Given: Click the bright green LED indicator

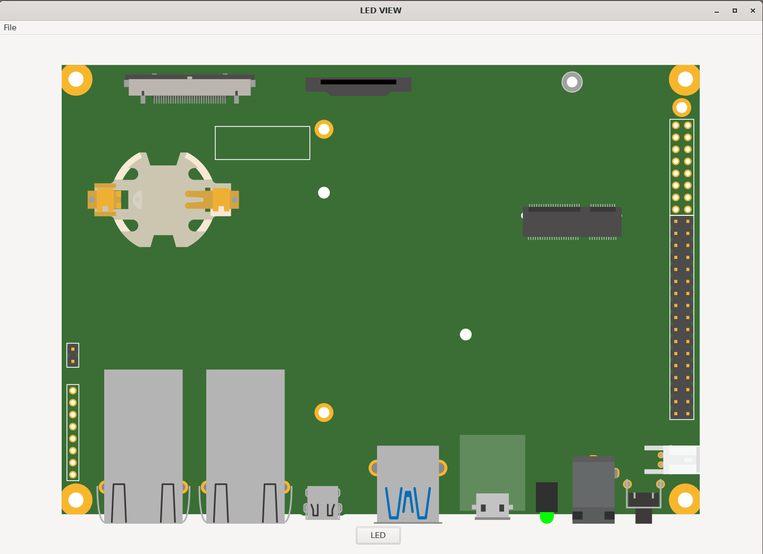Looking at the screenshot, I should coord(547,517).
